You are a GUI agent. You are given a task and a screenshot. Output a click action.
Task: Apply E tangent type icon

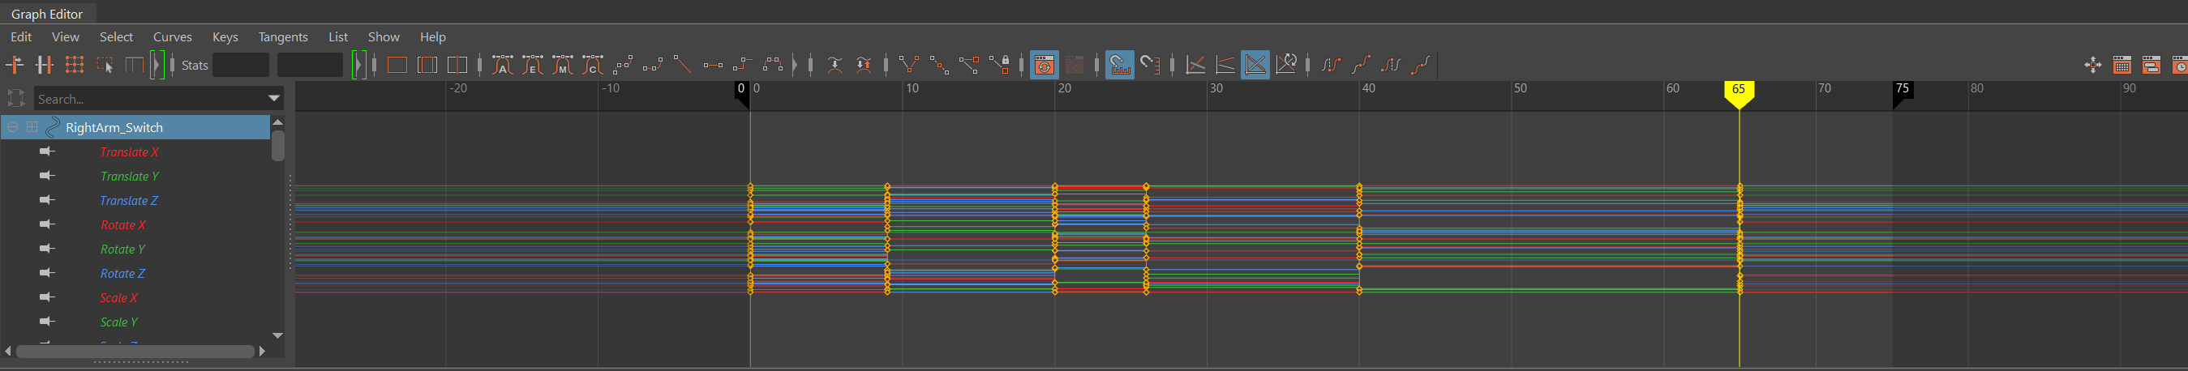click(533, 65)
